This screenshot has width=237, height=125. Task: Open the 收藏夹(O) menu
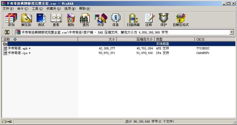(x=53, y=9)
